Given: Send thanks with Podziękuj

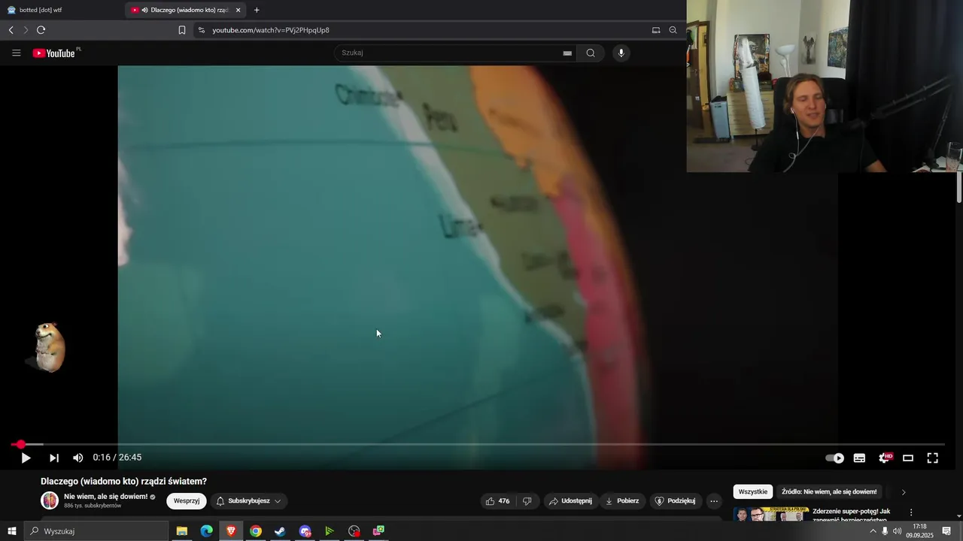Looking at the screenshot, I should tap(675, 501).
